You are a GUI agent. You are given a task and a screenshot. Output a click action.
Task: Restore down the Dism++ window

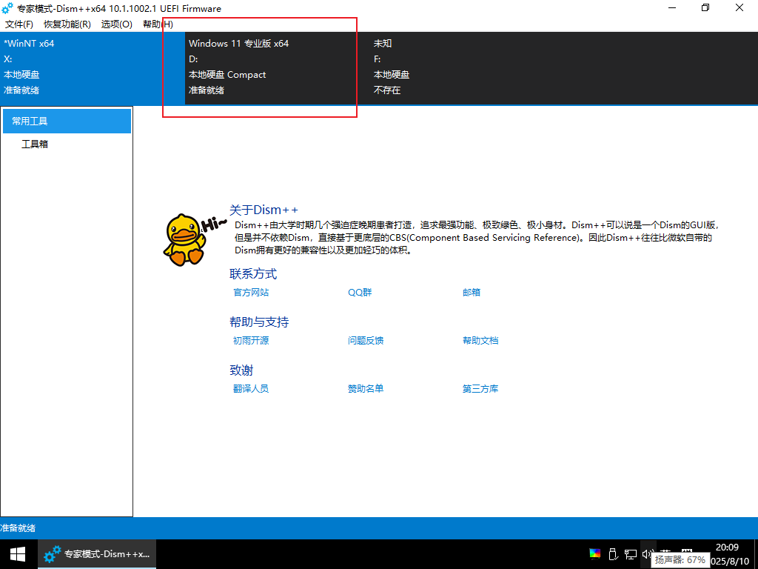[705, 7]
